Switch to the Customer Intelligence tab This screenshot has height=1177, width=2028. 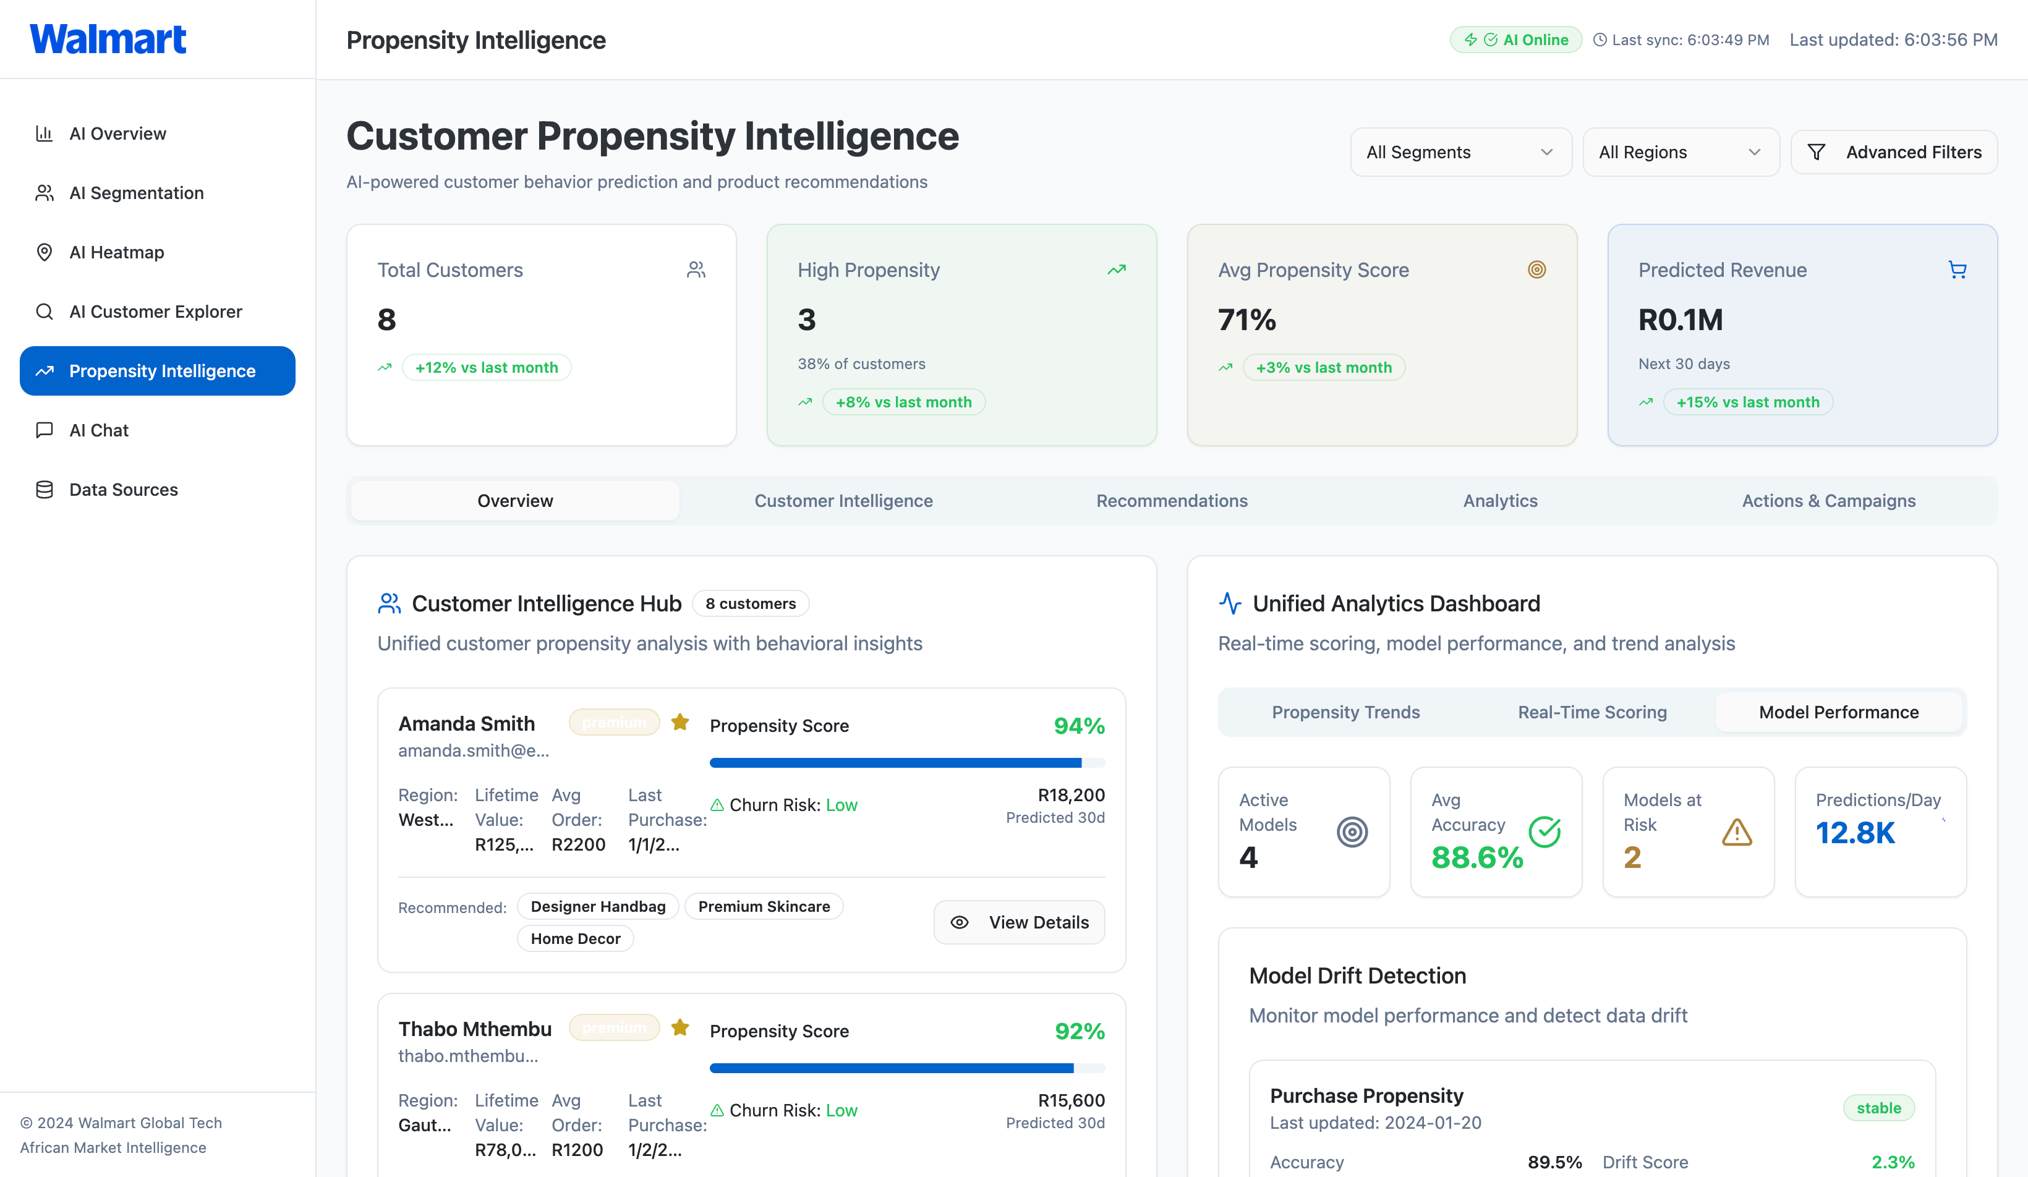pos(843,500)
